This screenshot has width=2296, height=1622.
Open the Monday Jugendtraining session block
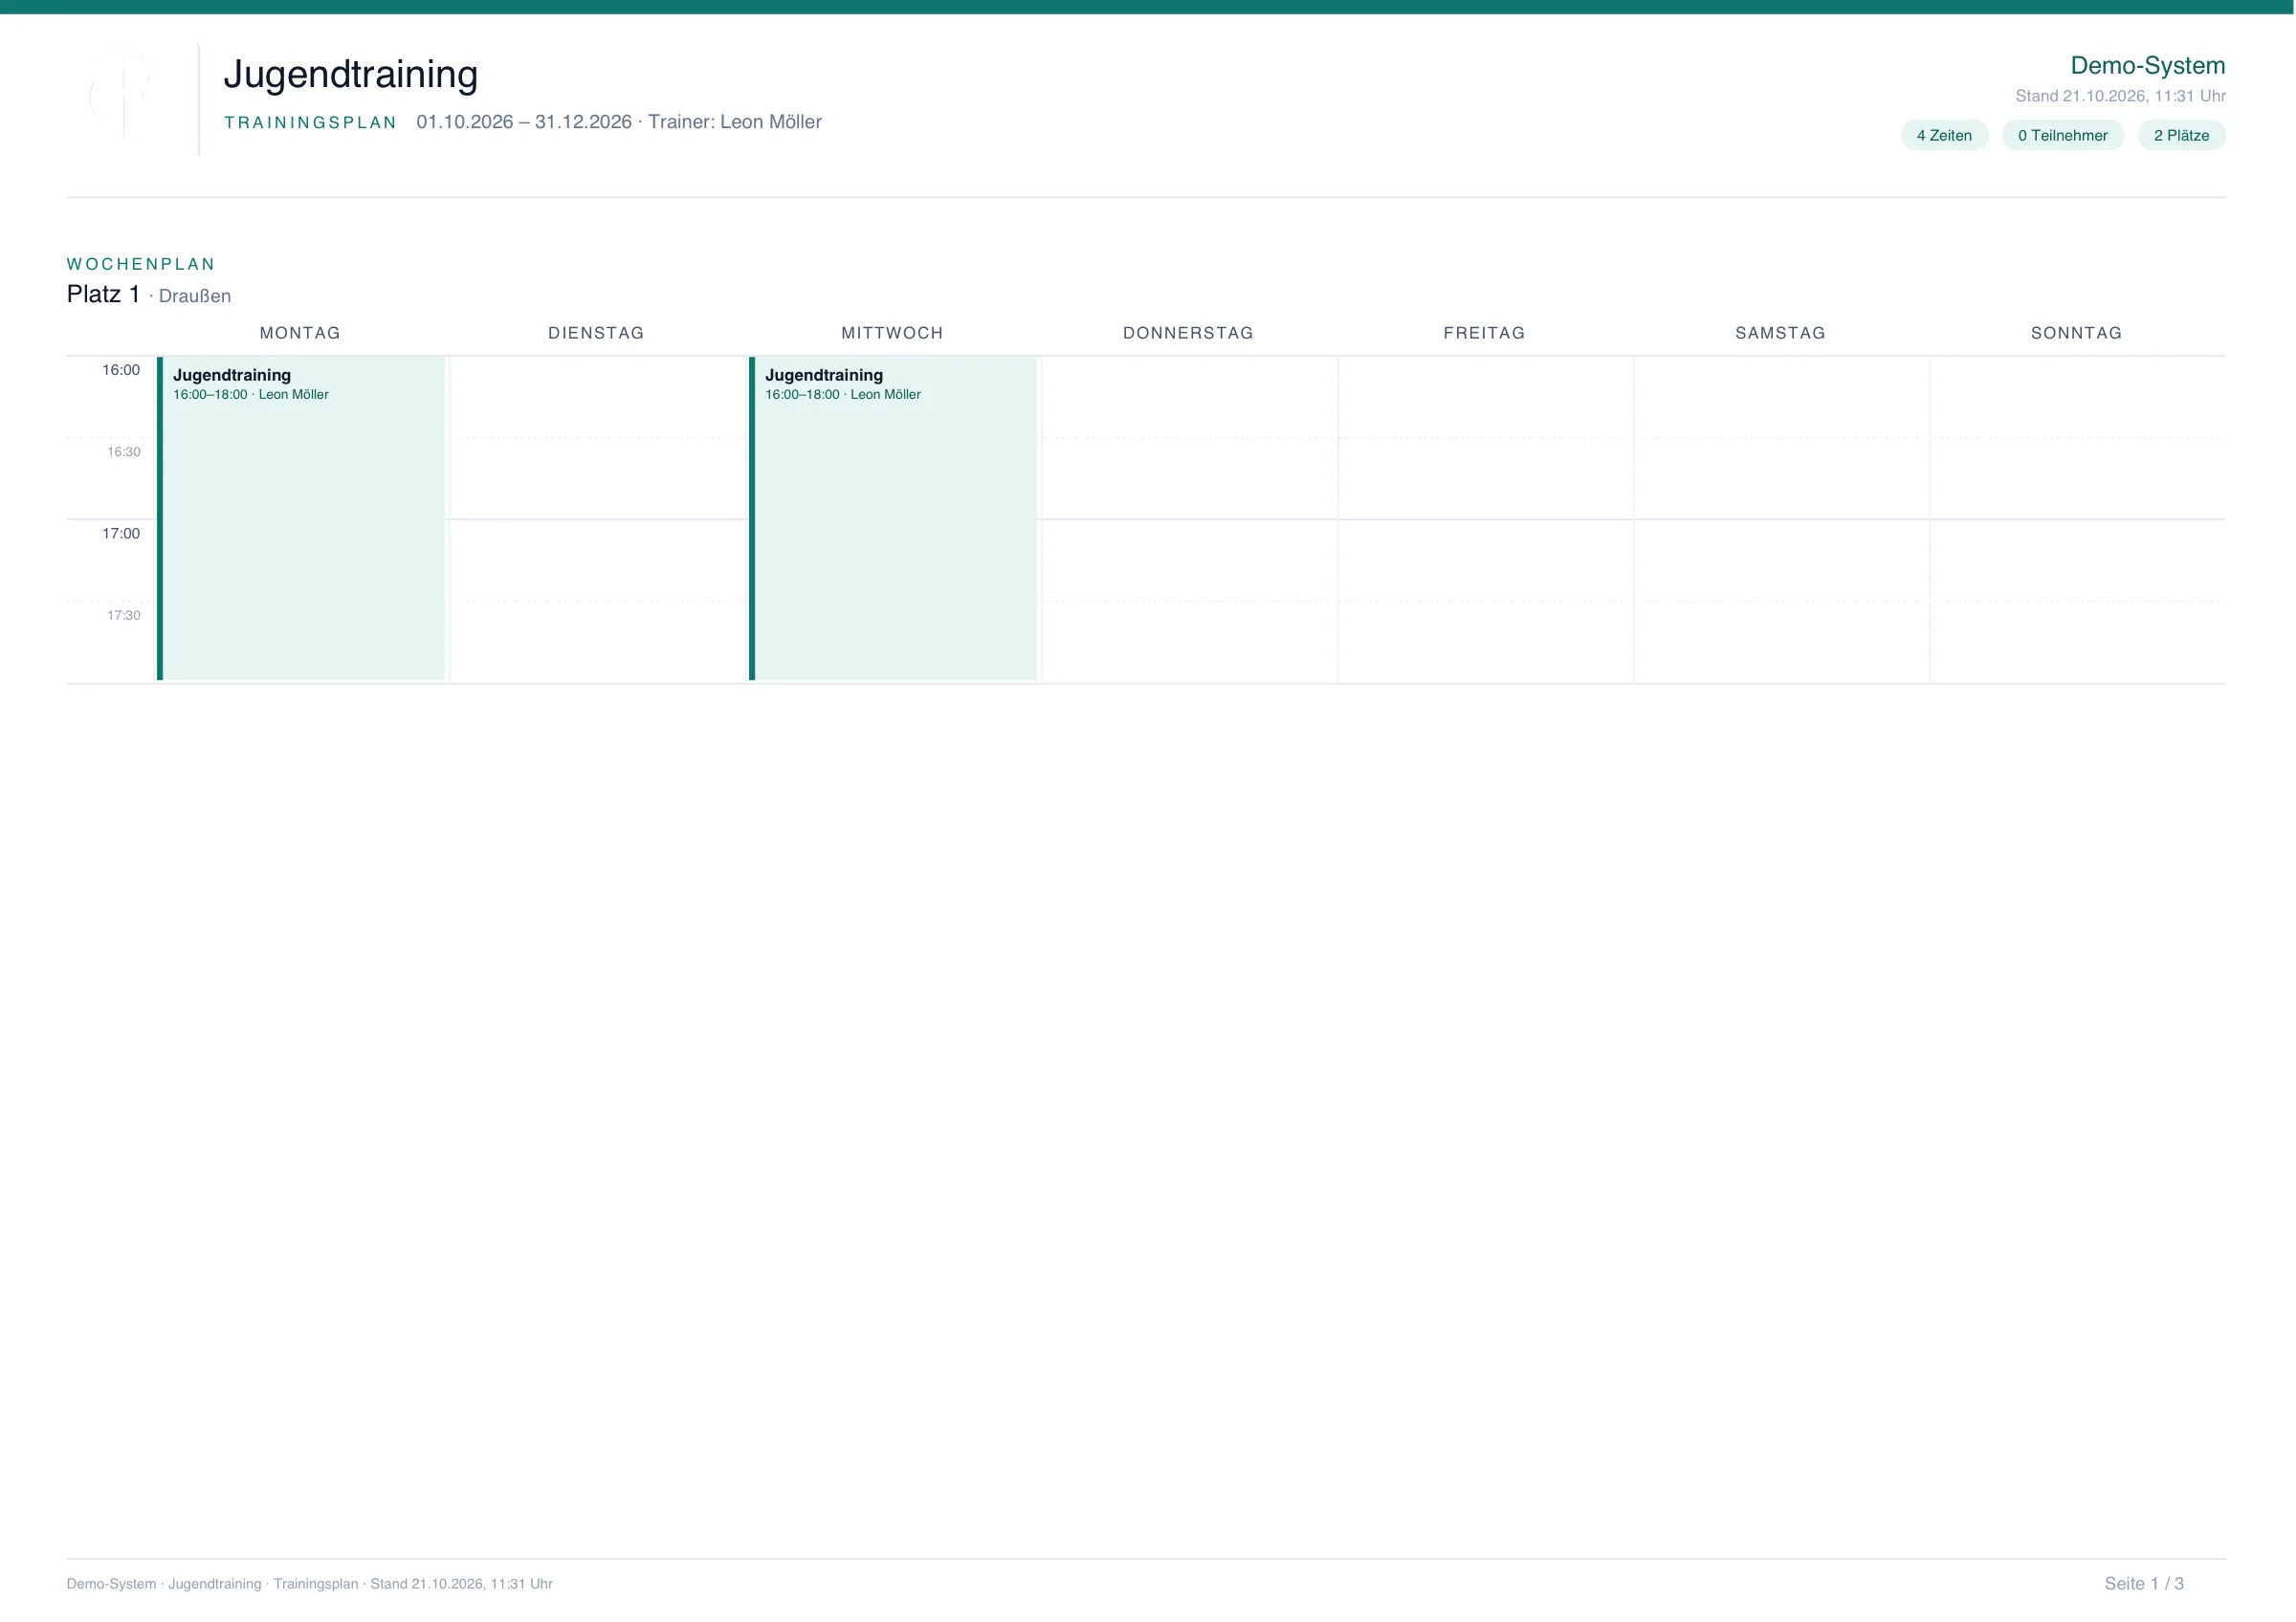[x=301, y=518]
